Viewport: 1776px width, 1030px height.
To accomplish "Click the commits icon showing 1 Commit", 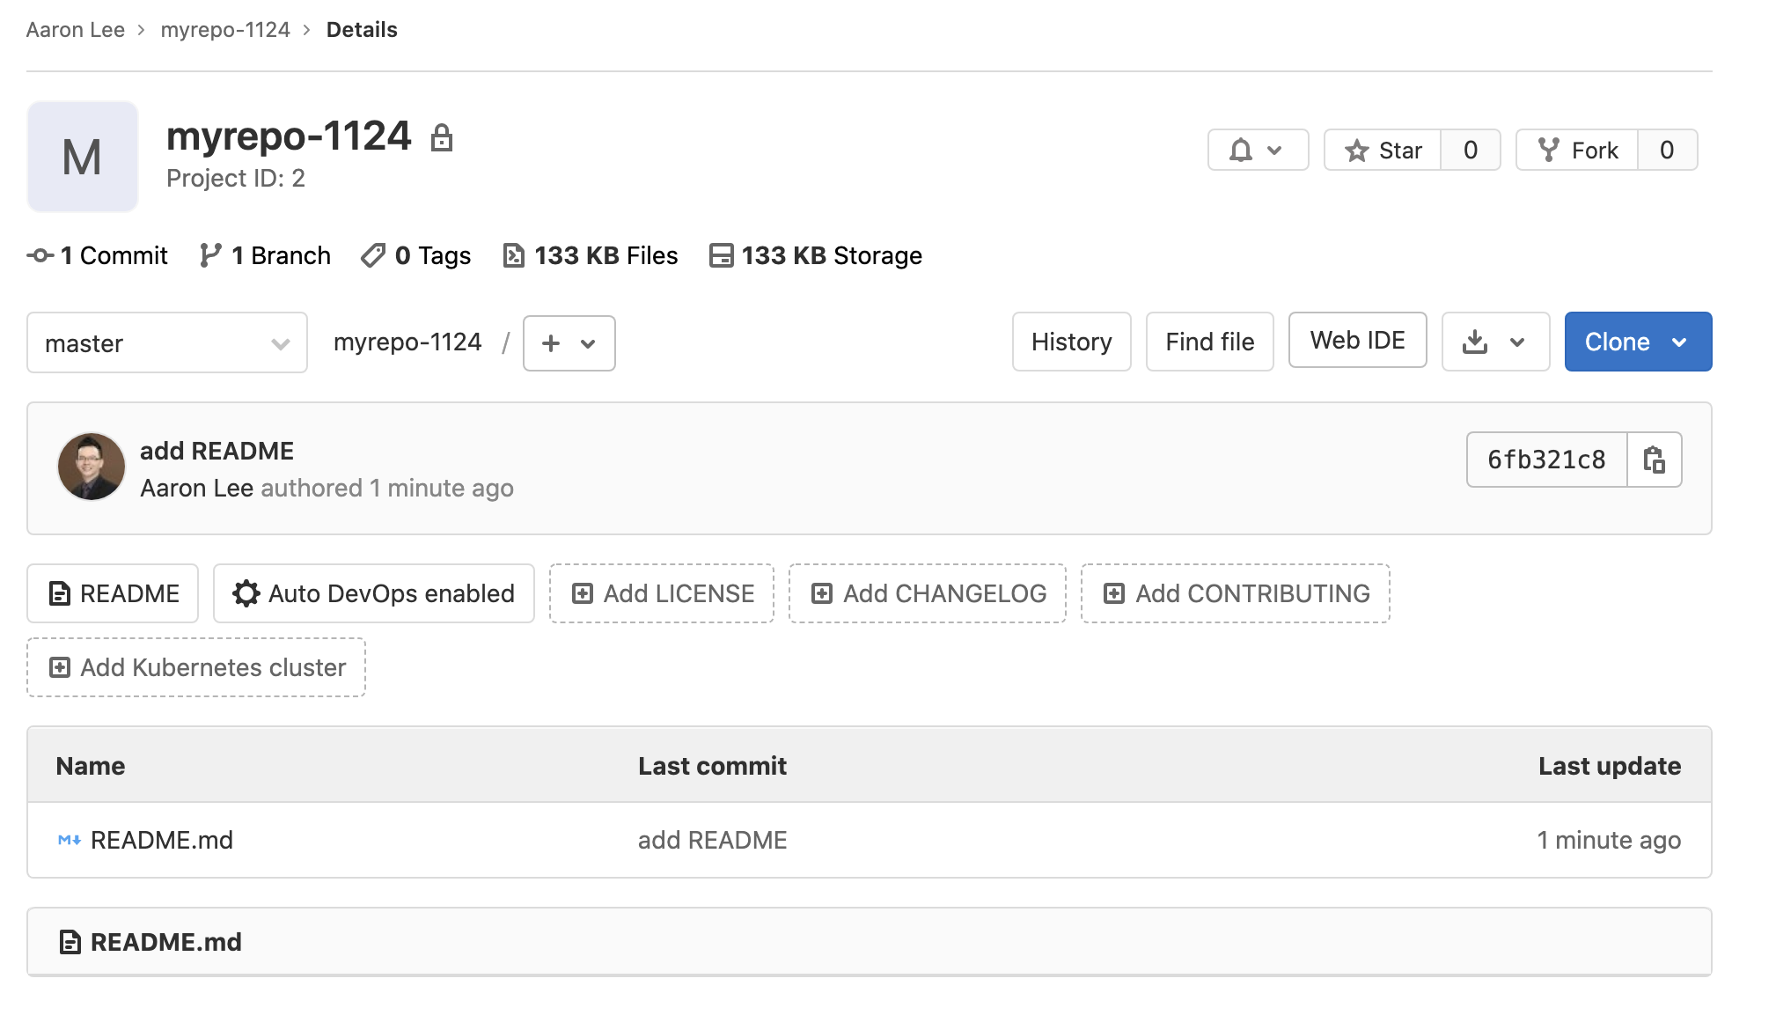I will tap(40, 255).
